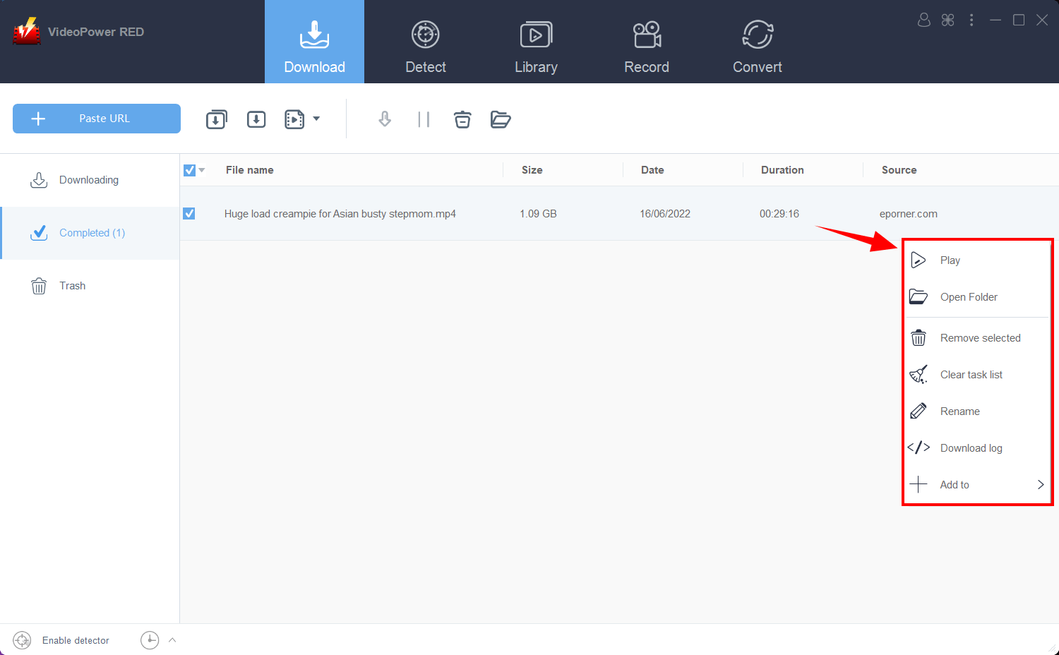Screen dimensions: 1059x655
Task: Sort by Date column header
Action: tap(652, 170)
